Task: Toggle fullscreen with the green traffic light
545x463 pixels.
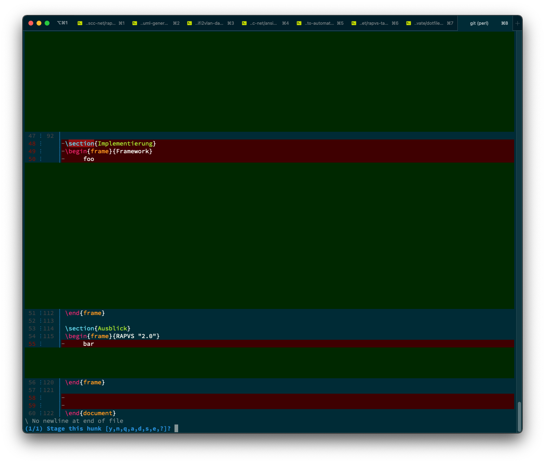Action: point(47,23)
